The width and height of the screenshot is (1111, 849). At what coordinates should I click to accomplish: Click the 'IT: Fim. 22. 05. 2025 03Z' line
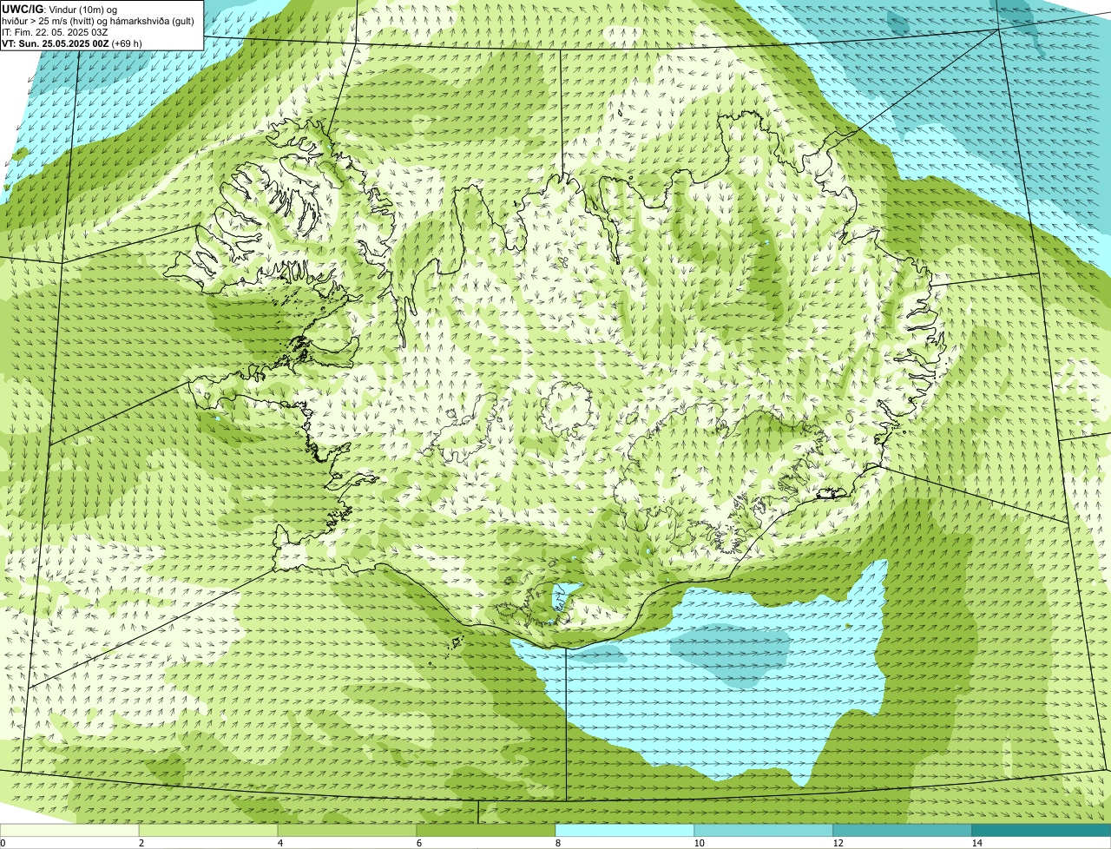pos(55,32)
